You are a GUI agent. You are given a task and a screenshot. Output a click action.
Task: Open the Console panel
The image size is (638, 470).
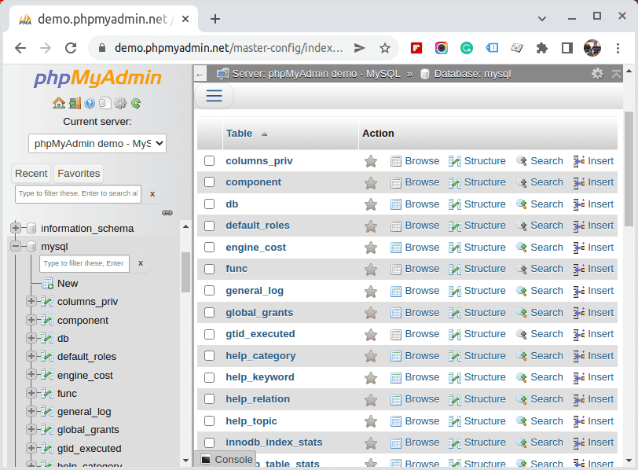[227, 460]
